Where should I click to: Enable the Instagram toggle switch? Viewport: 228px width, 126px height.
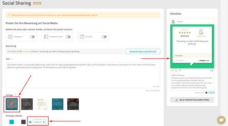[32, 37]
